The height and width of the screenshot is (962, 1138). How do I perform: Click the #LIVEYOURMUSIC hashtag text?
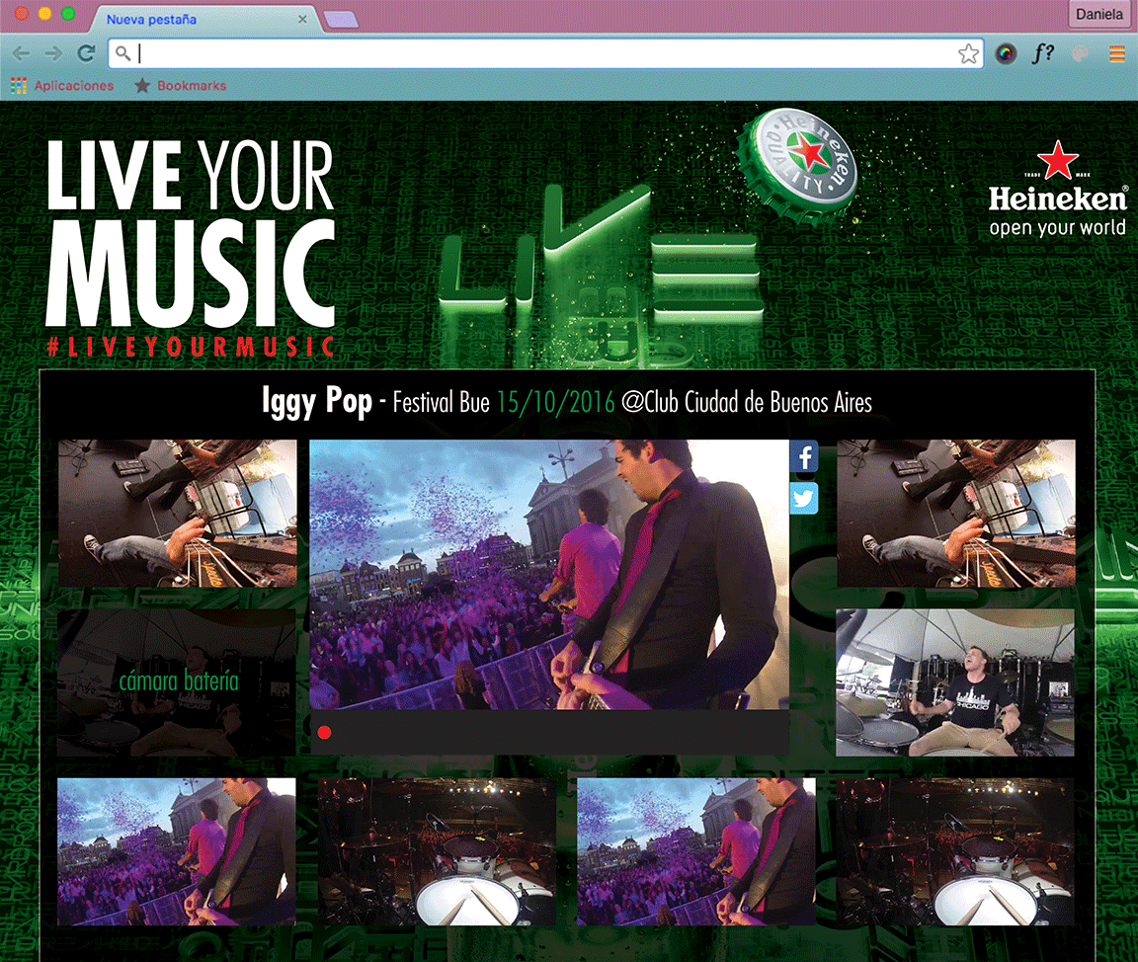[x=191, y=346]
